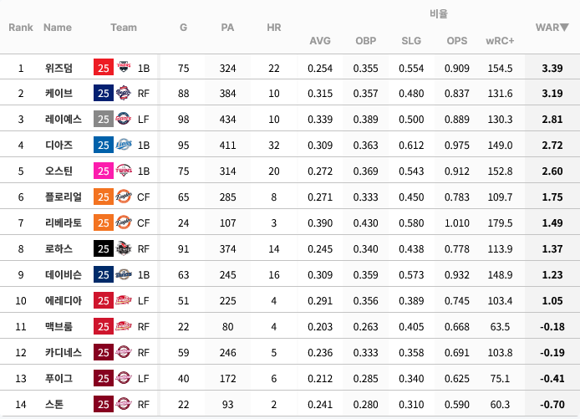The width and height of the screenshot is (580, 419).
Task: Open player 리베라토 profile link
Action: point(64,222)
